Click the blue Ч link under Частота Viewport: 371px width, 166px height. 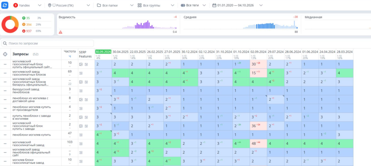point(70,56)
